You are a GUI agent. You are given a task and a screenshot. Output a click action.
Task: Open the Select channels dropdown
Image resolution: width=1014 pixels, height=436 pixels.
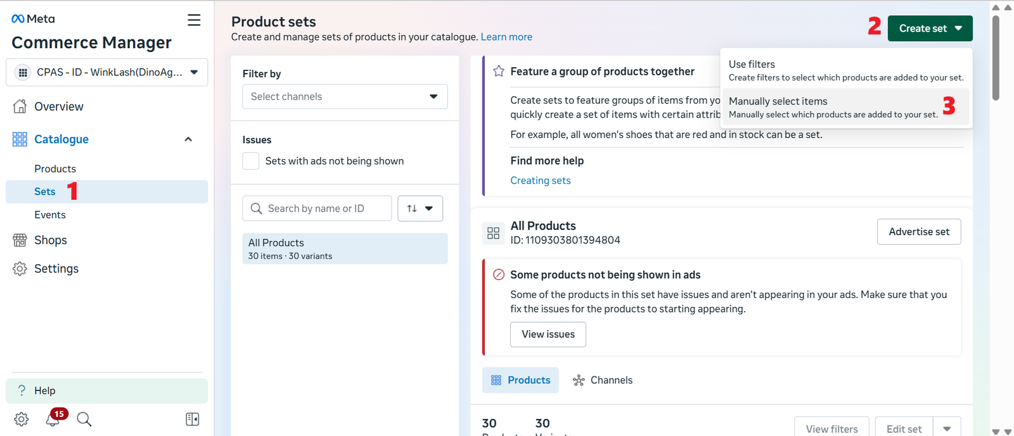pyautogui.click(x=345, y=96)
